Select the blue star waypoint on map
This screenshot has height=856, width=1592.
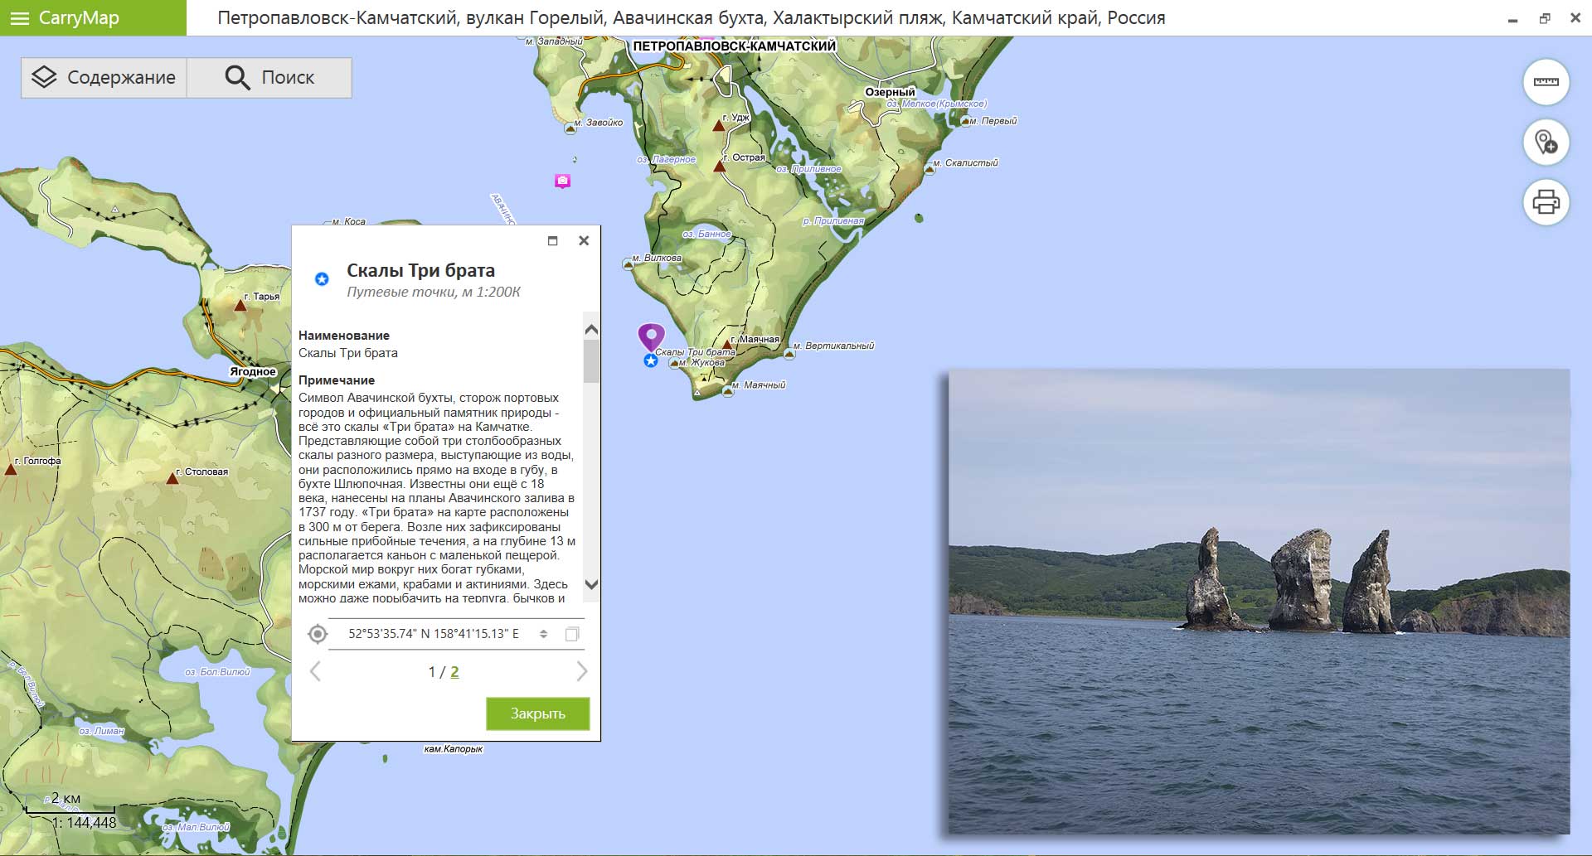coord(651,360)
